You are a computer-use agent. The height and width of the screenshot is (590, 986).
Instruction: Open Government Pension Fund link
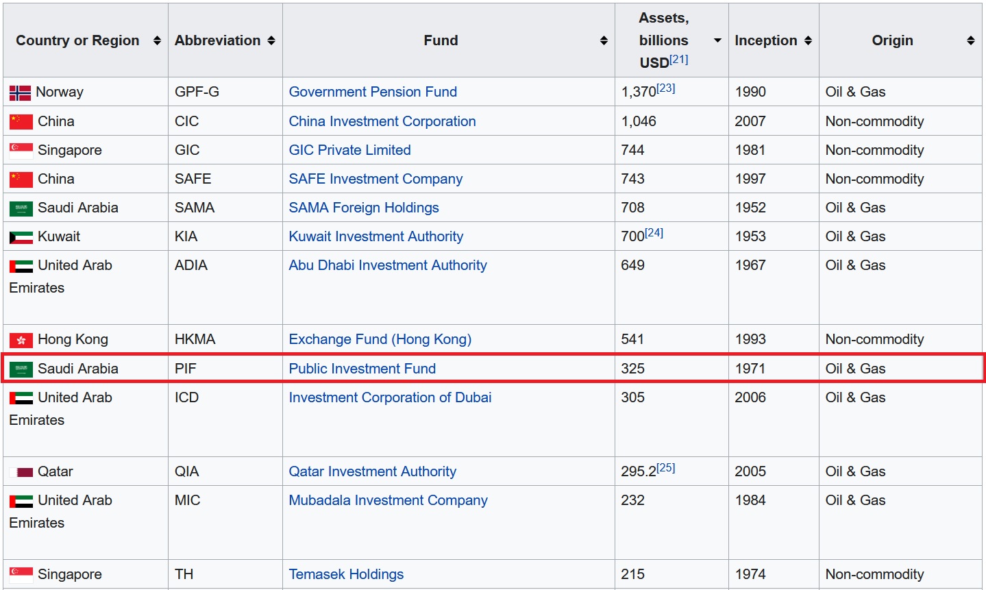(x=373, y=92)
